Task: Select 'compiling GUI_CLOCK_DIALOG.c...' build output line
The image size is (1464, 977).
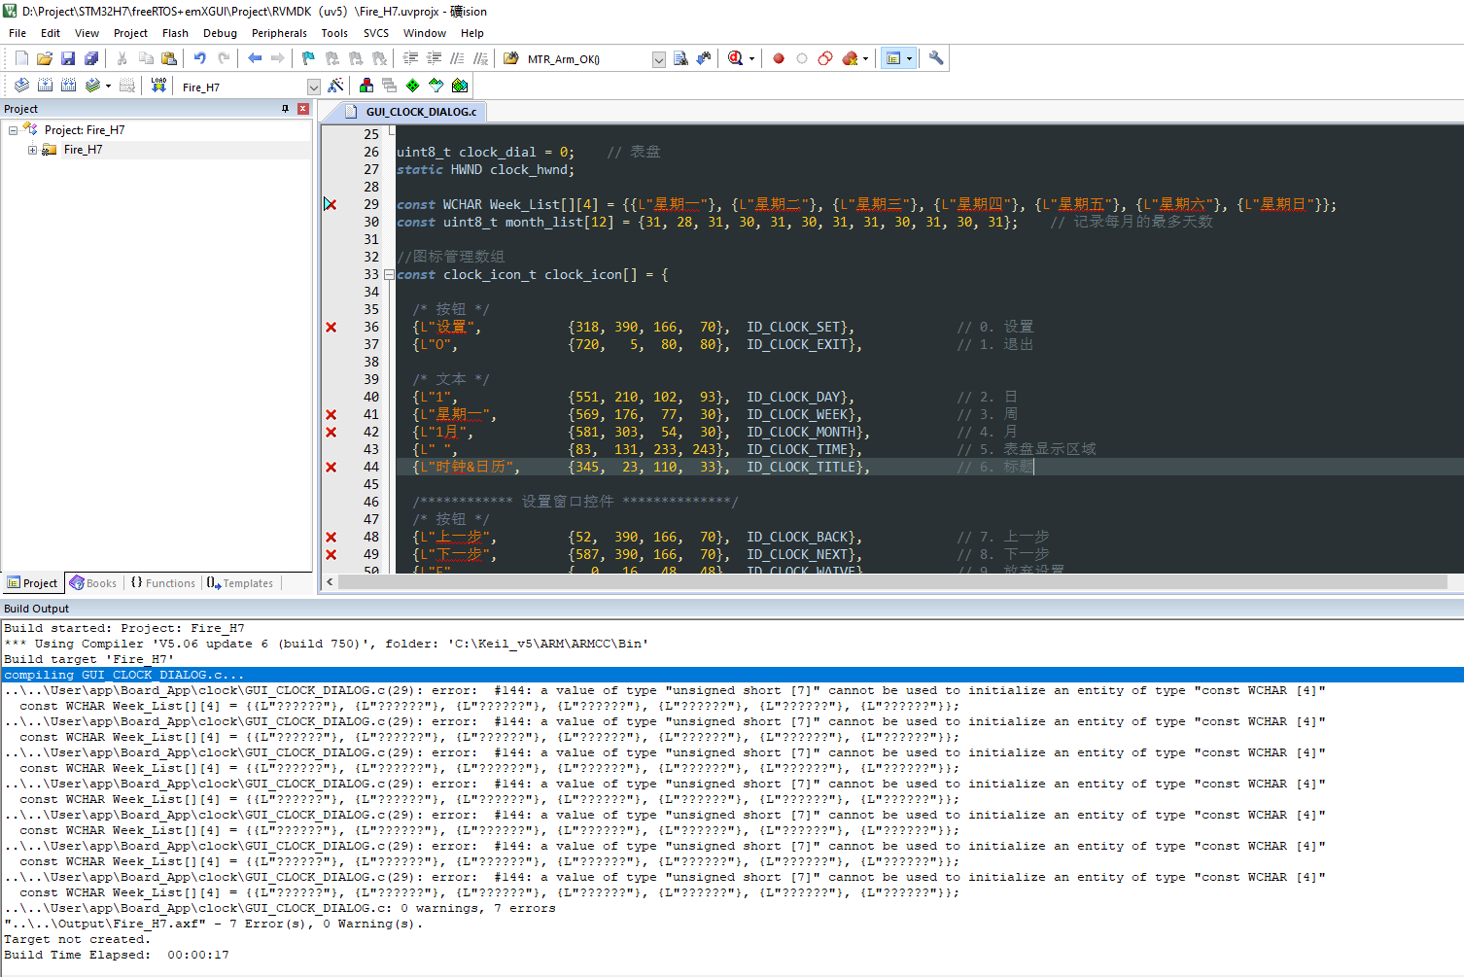Action: 732,675
